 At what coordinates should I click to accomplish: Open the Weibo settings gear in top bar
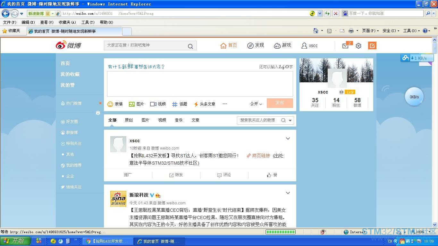[x=358, y=46]
